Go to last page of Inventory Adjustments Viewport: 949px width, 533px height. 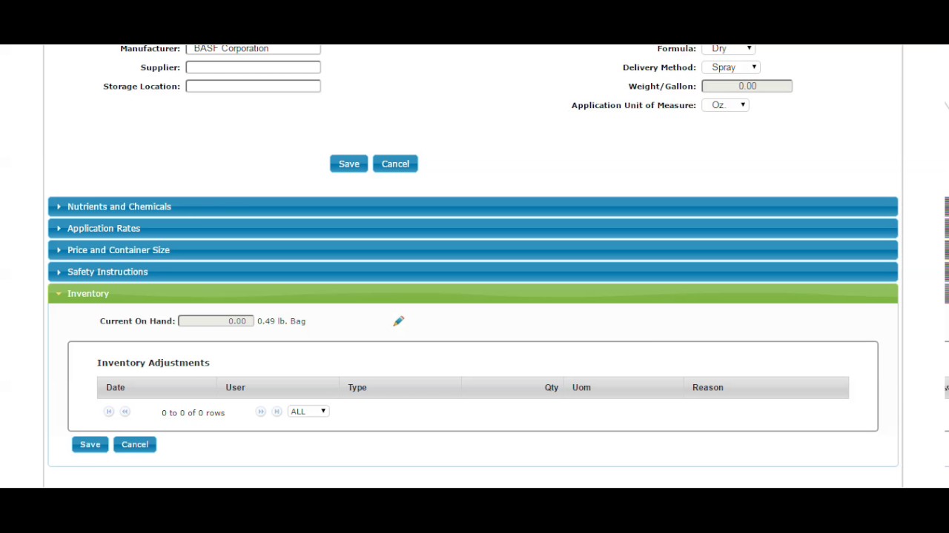(x=277, y=412)
